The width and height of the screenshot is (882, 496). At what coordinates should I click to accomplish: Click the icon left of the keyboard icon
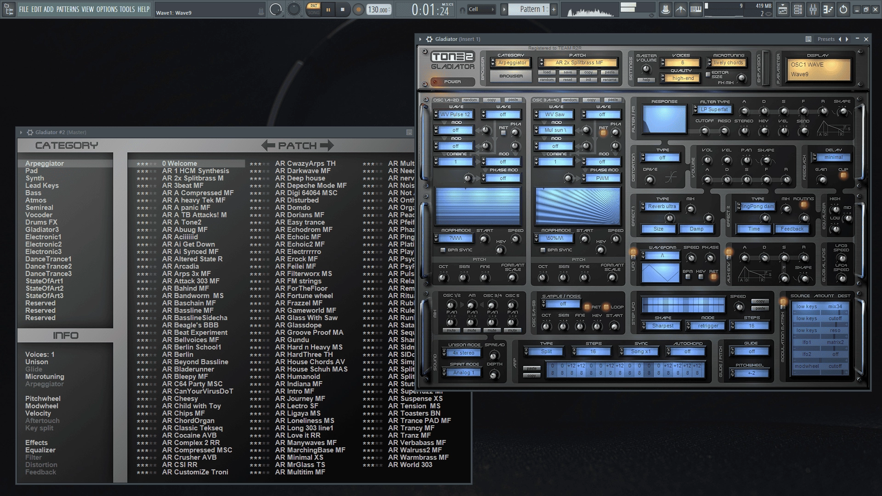681,9
